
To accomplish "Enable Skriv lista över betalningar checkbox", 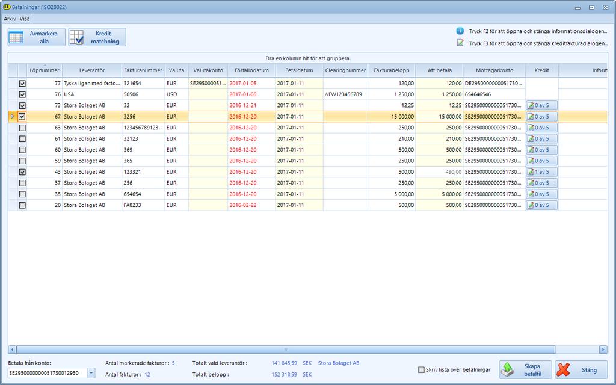I will tap(422, 370).
